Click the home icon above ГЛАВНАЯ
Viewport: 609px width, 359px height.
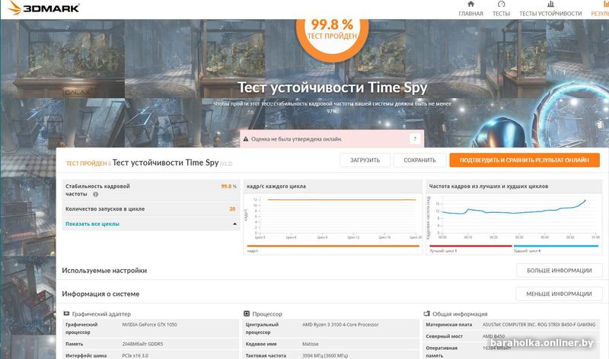(x=470, y=4)
